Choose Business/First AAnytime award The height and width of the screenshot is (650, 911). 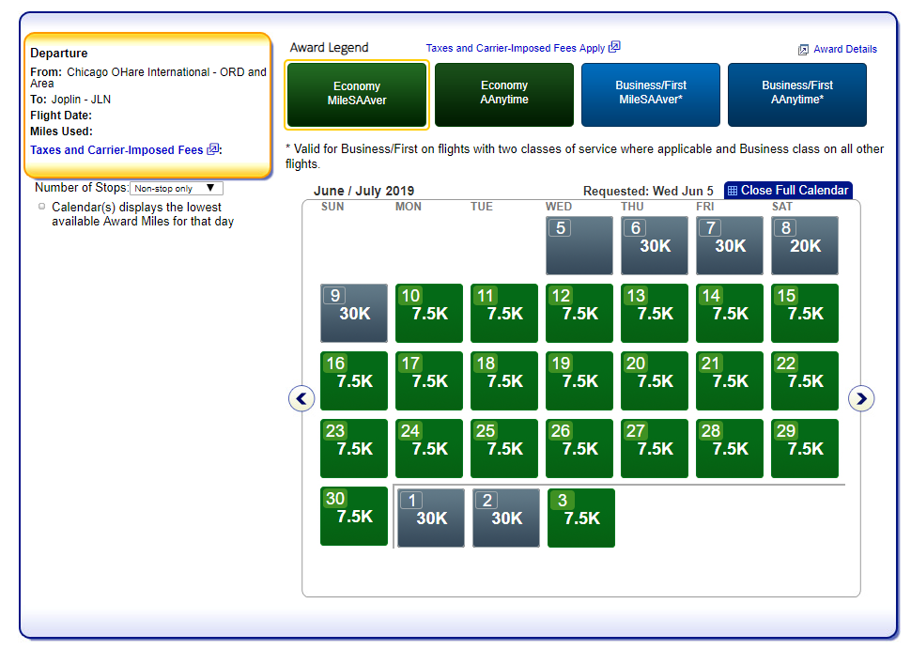coord(797,94)
